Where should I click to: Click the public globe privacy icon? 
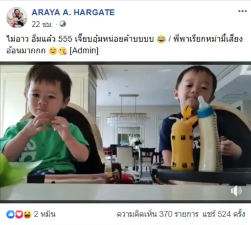[62, 24]
